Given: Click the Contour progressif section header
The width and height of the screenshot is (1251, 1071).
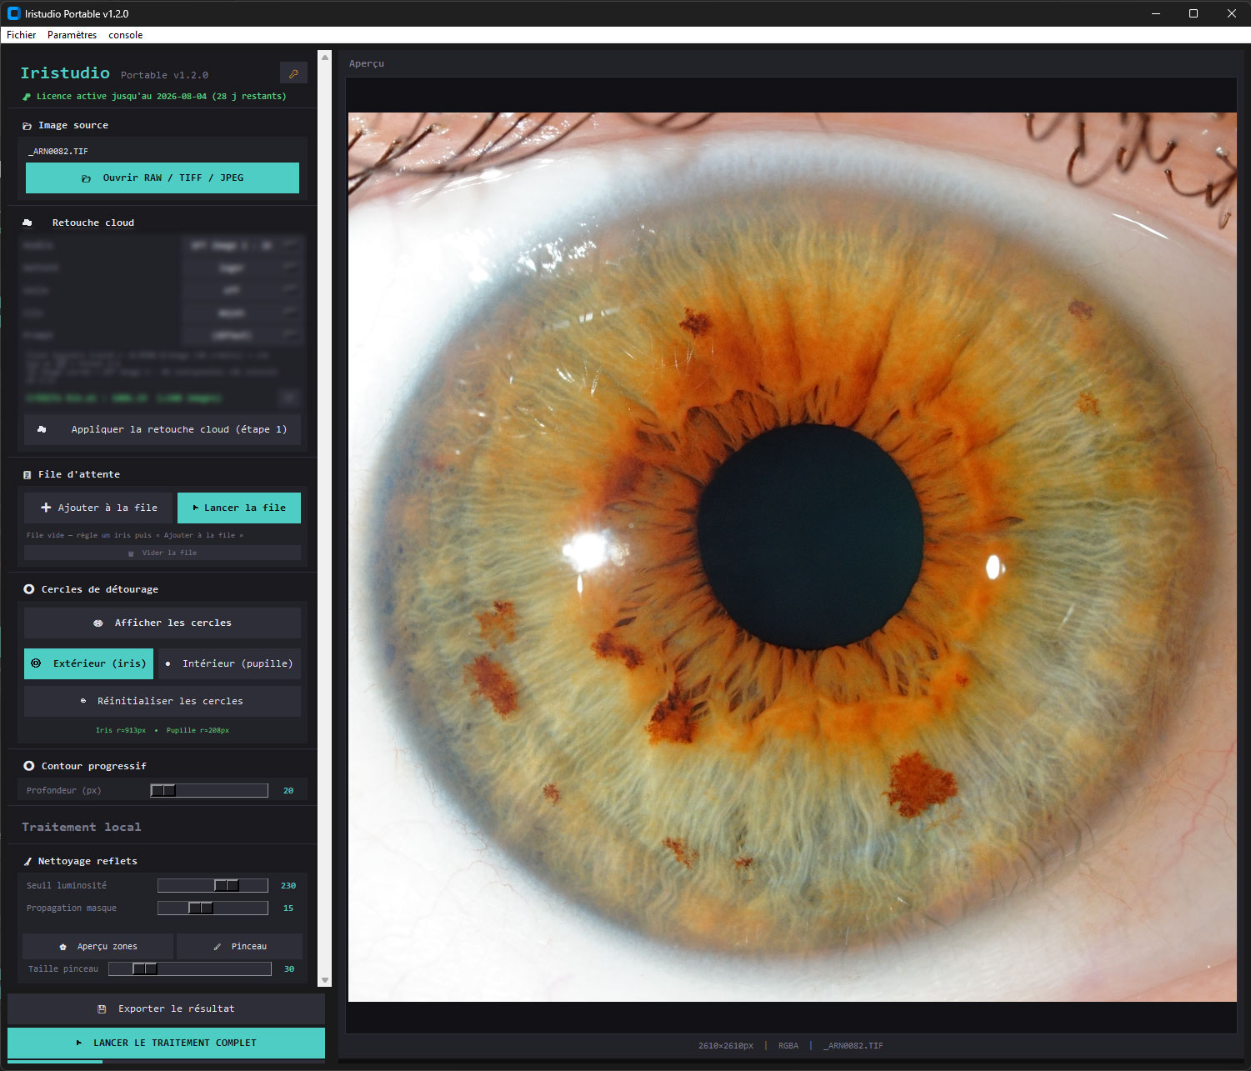Looking at the screenshot, I should pos(94,766).
